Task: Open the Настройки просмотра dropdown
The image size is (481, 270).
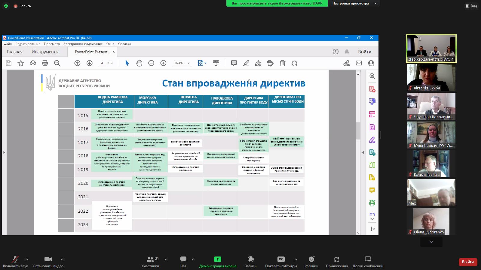Action: click(354, 4)
